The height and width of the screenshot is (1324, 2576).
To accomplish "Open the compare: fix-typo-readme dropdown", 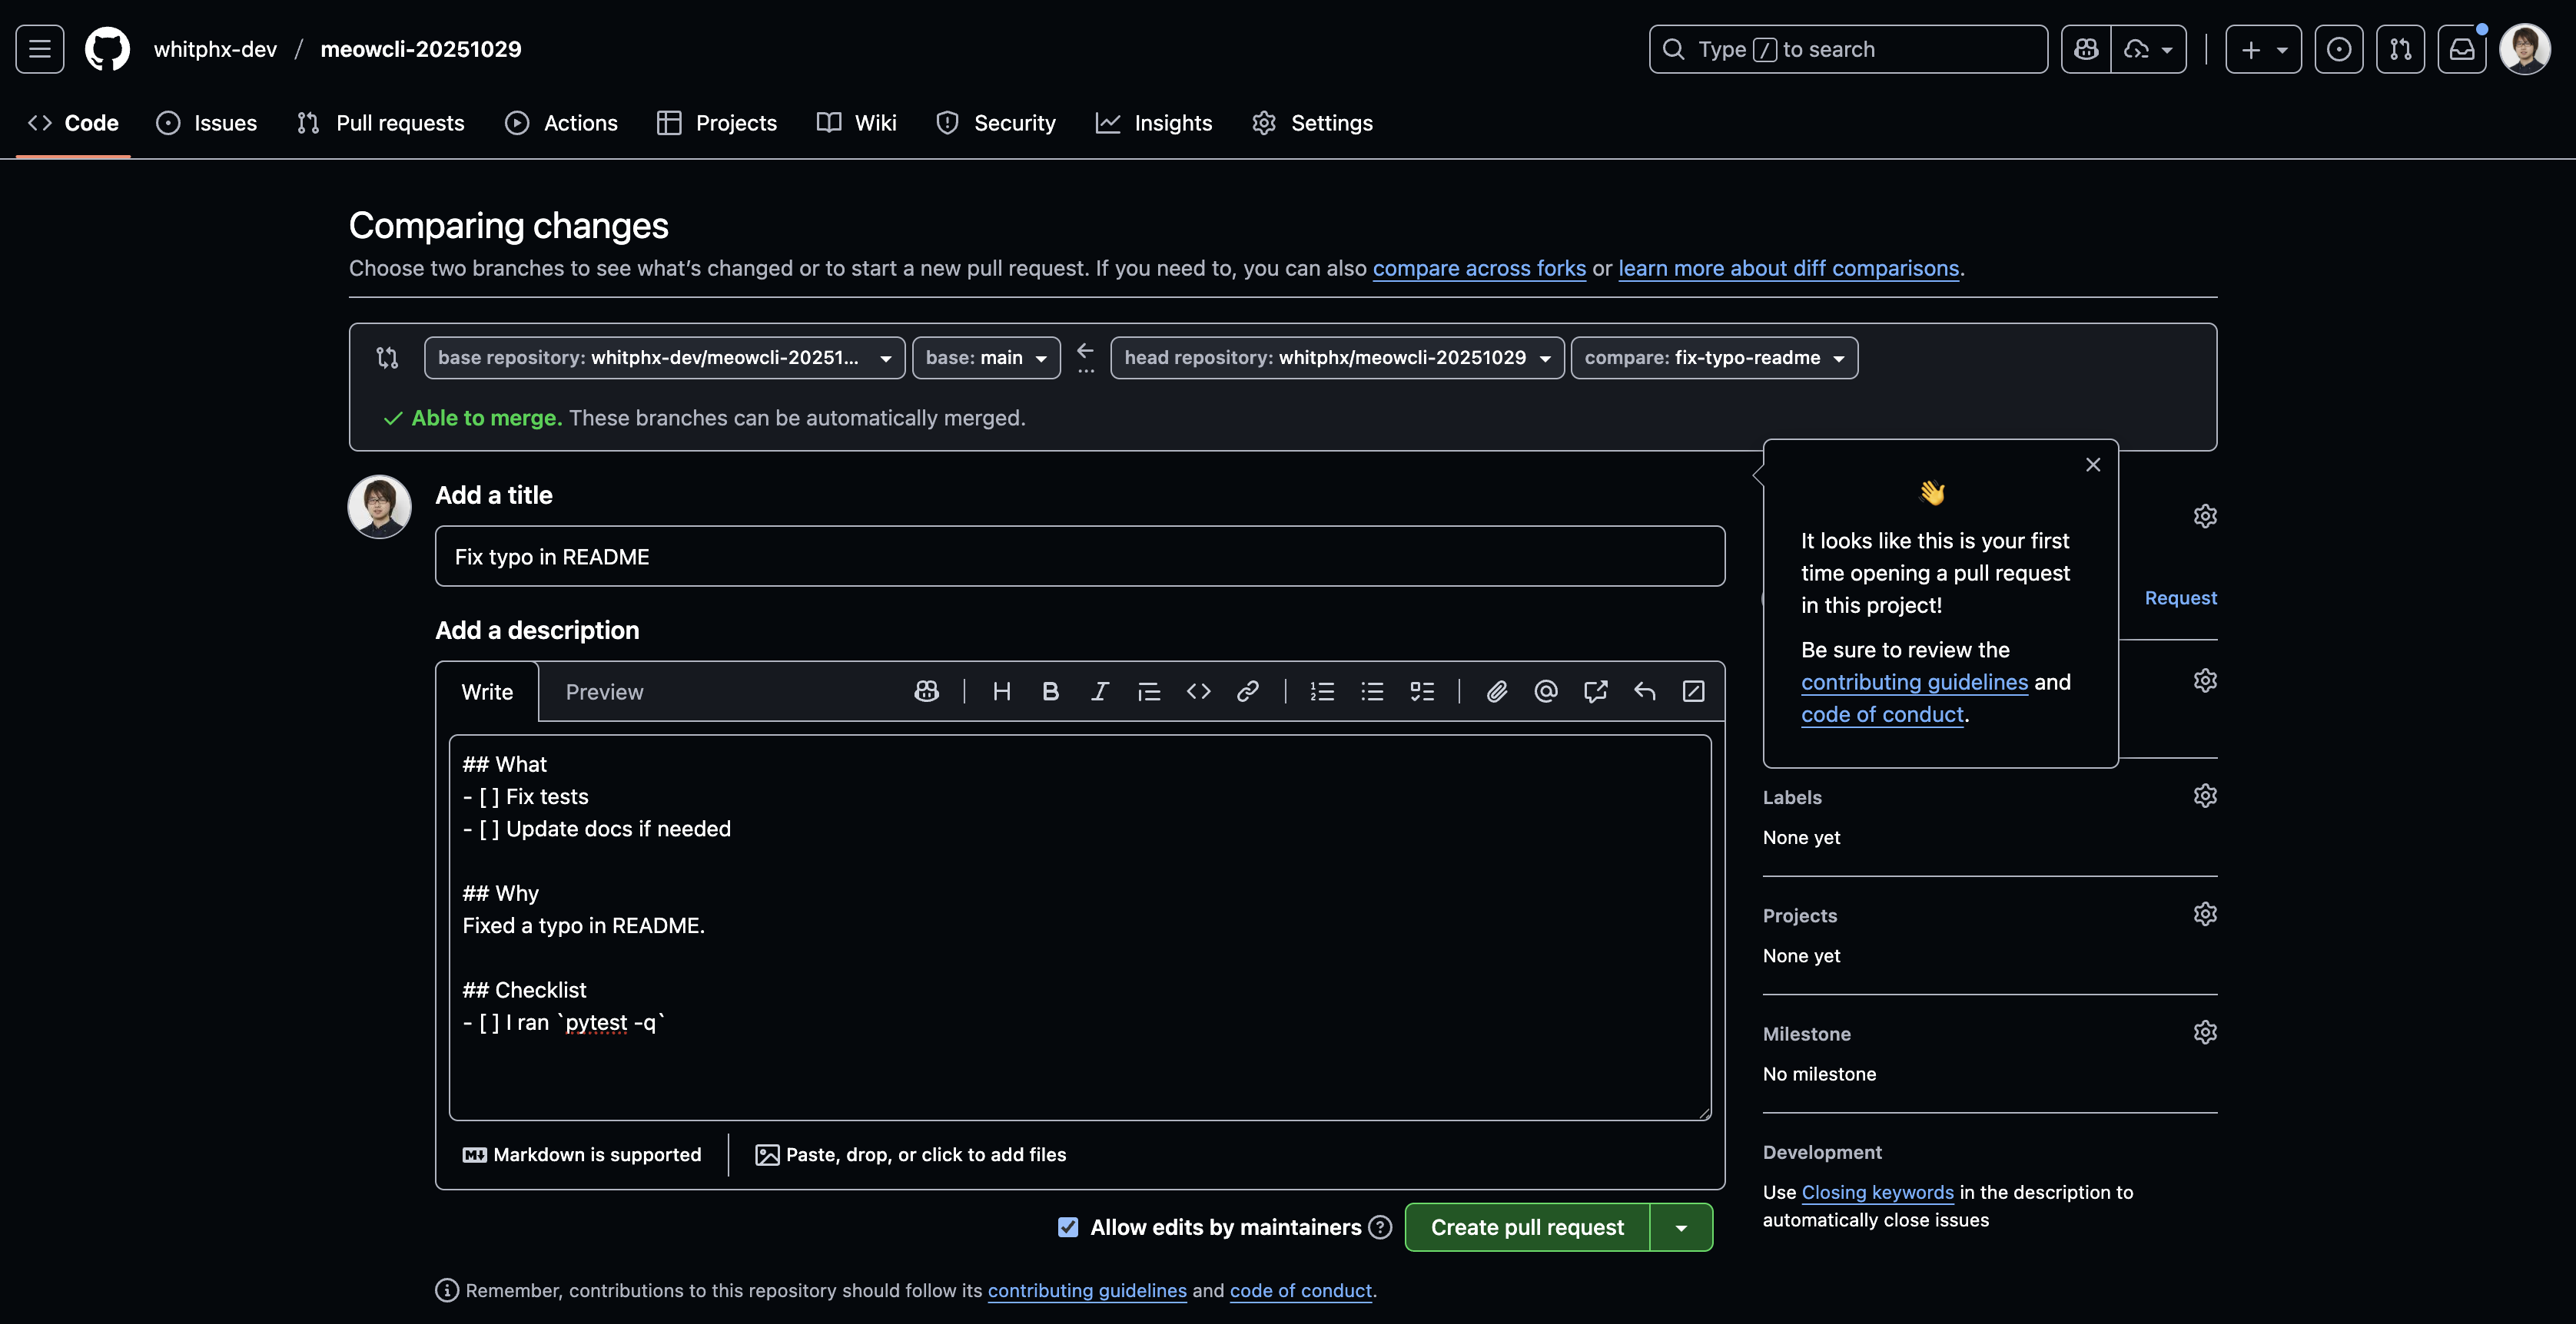I will (x=1714, y=358).
